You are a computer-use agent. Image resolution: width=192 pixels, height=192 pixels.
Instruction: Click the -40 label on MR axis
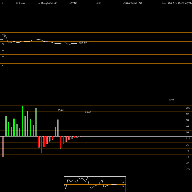[187, 151]
